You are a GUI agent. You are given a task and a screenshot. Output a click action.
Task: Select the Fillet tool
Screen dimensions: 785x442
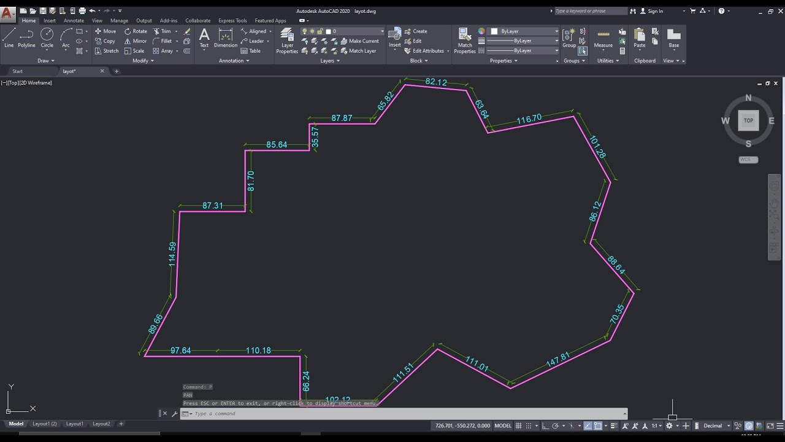163,41
